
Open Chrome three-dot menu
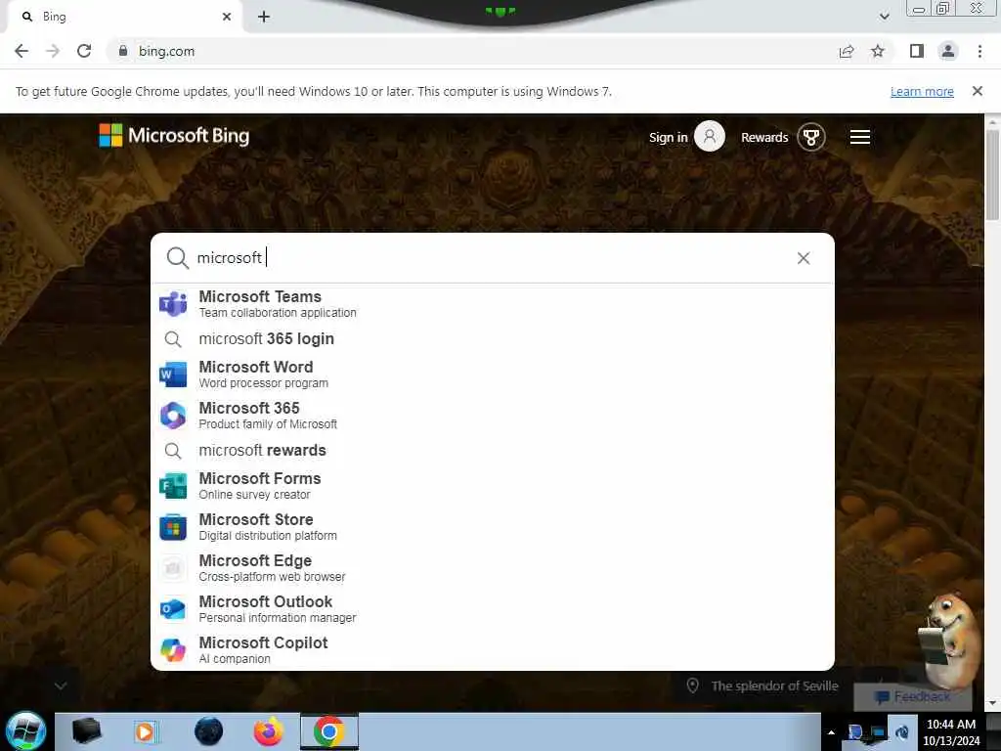(979, 51)
